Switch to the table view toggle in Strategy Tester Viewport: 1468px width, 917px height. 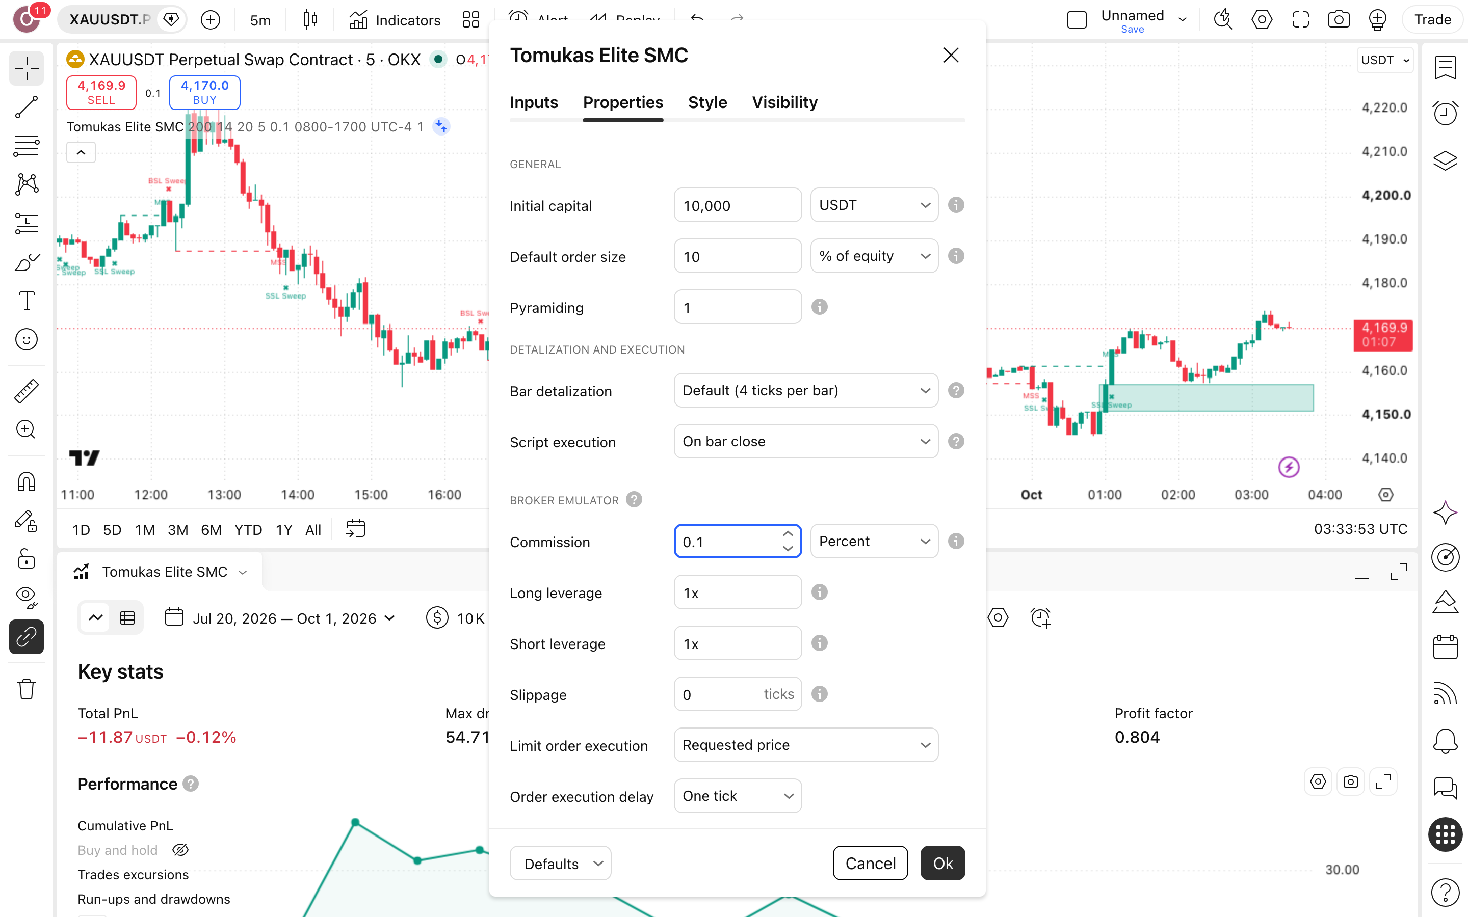(x=127, y=618)
